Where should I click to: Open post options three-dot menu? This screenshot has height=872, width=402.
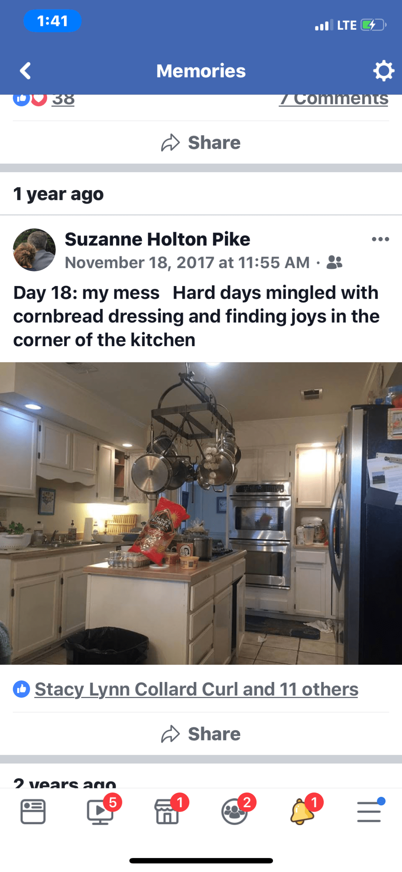click(x=380, y=239)
